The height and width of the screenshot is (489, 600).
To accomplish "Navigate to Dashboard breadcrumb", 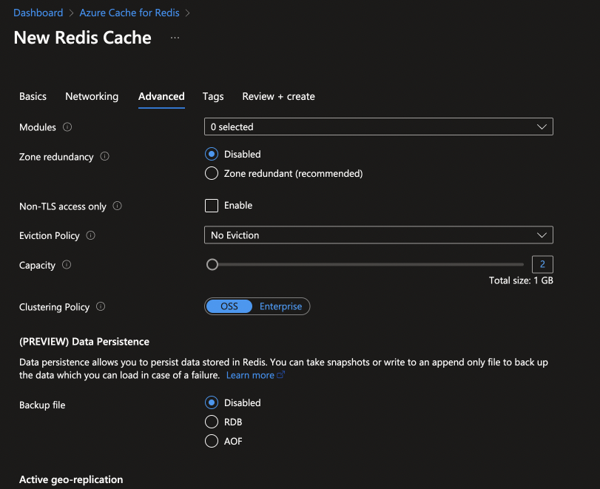I will [38, 13].
